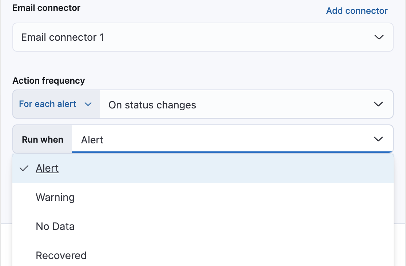Open the Email connector 1 dropdown chevron
The image size is (406, 266).
click(x=379, y=37)
